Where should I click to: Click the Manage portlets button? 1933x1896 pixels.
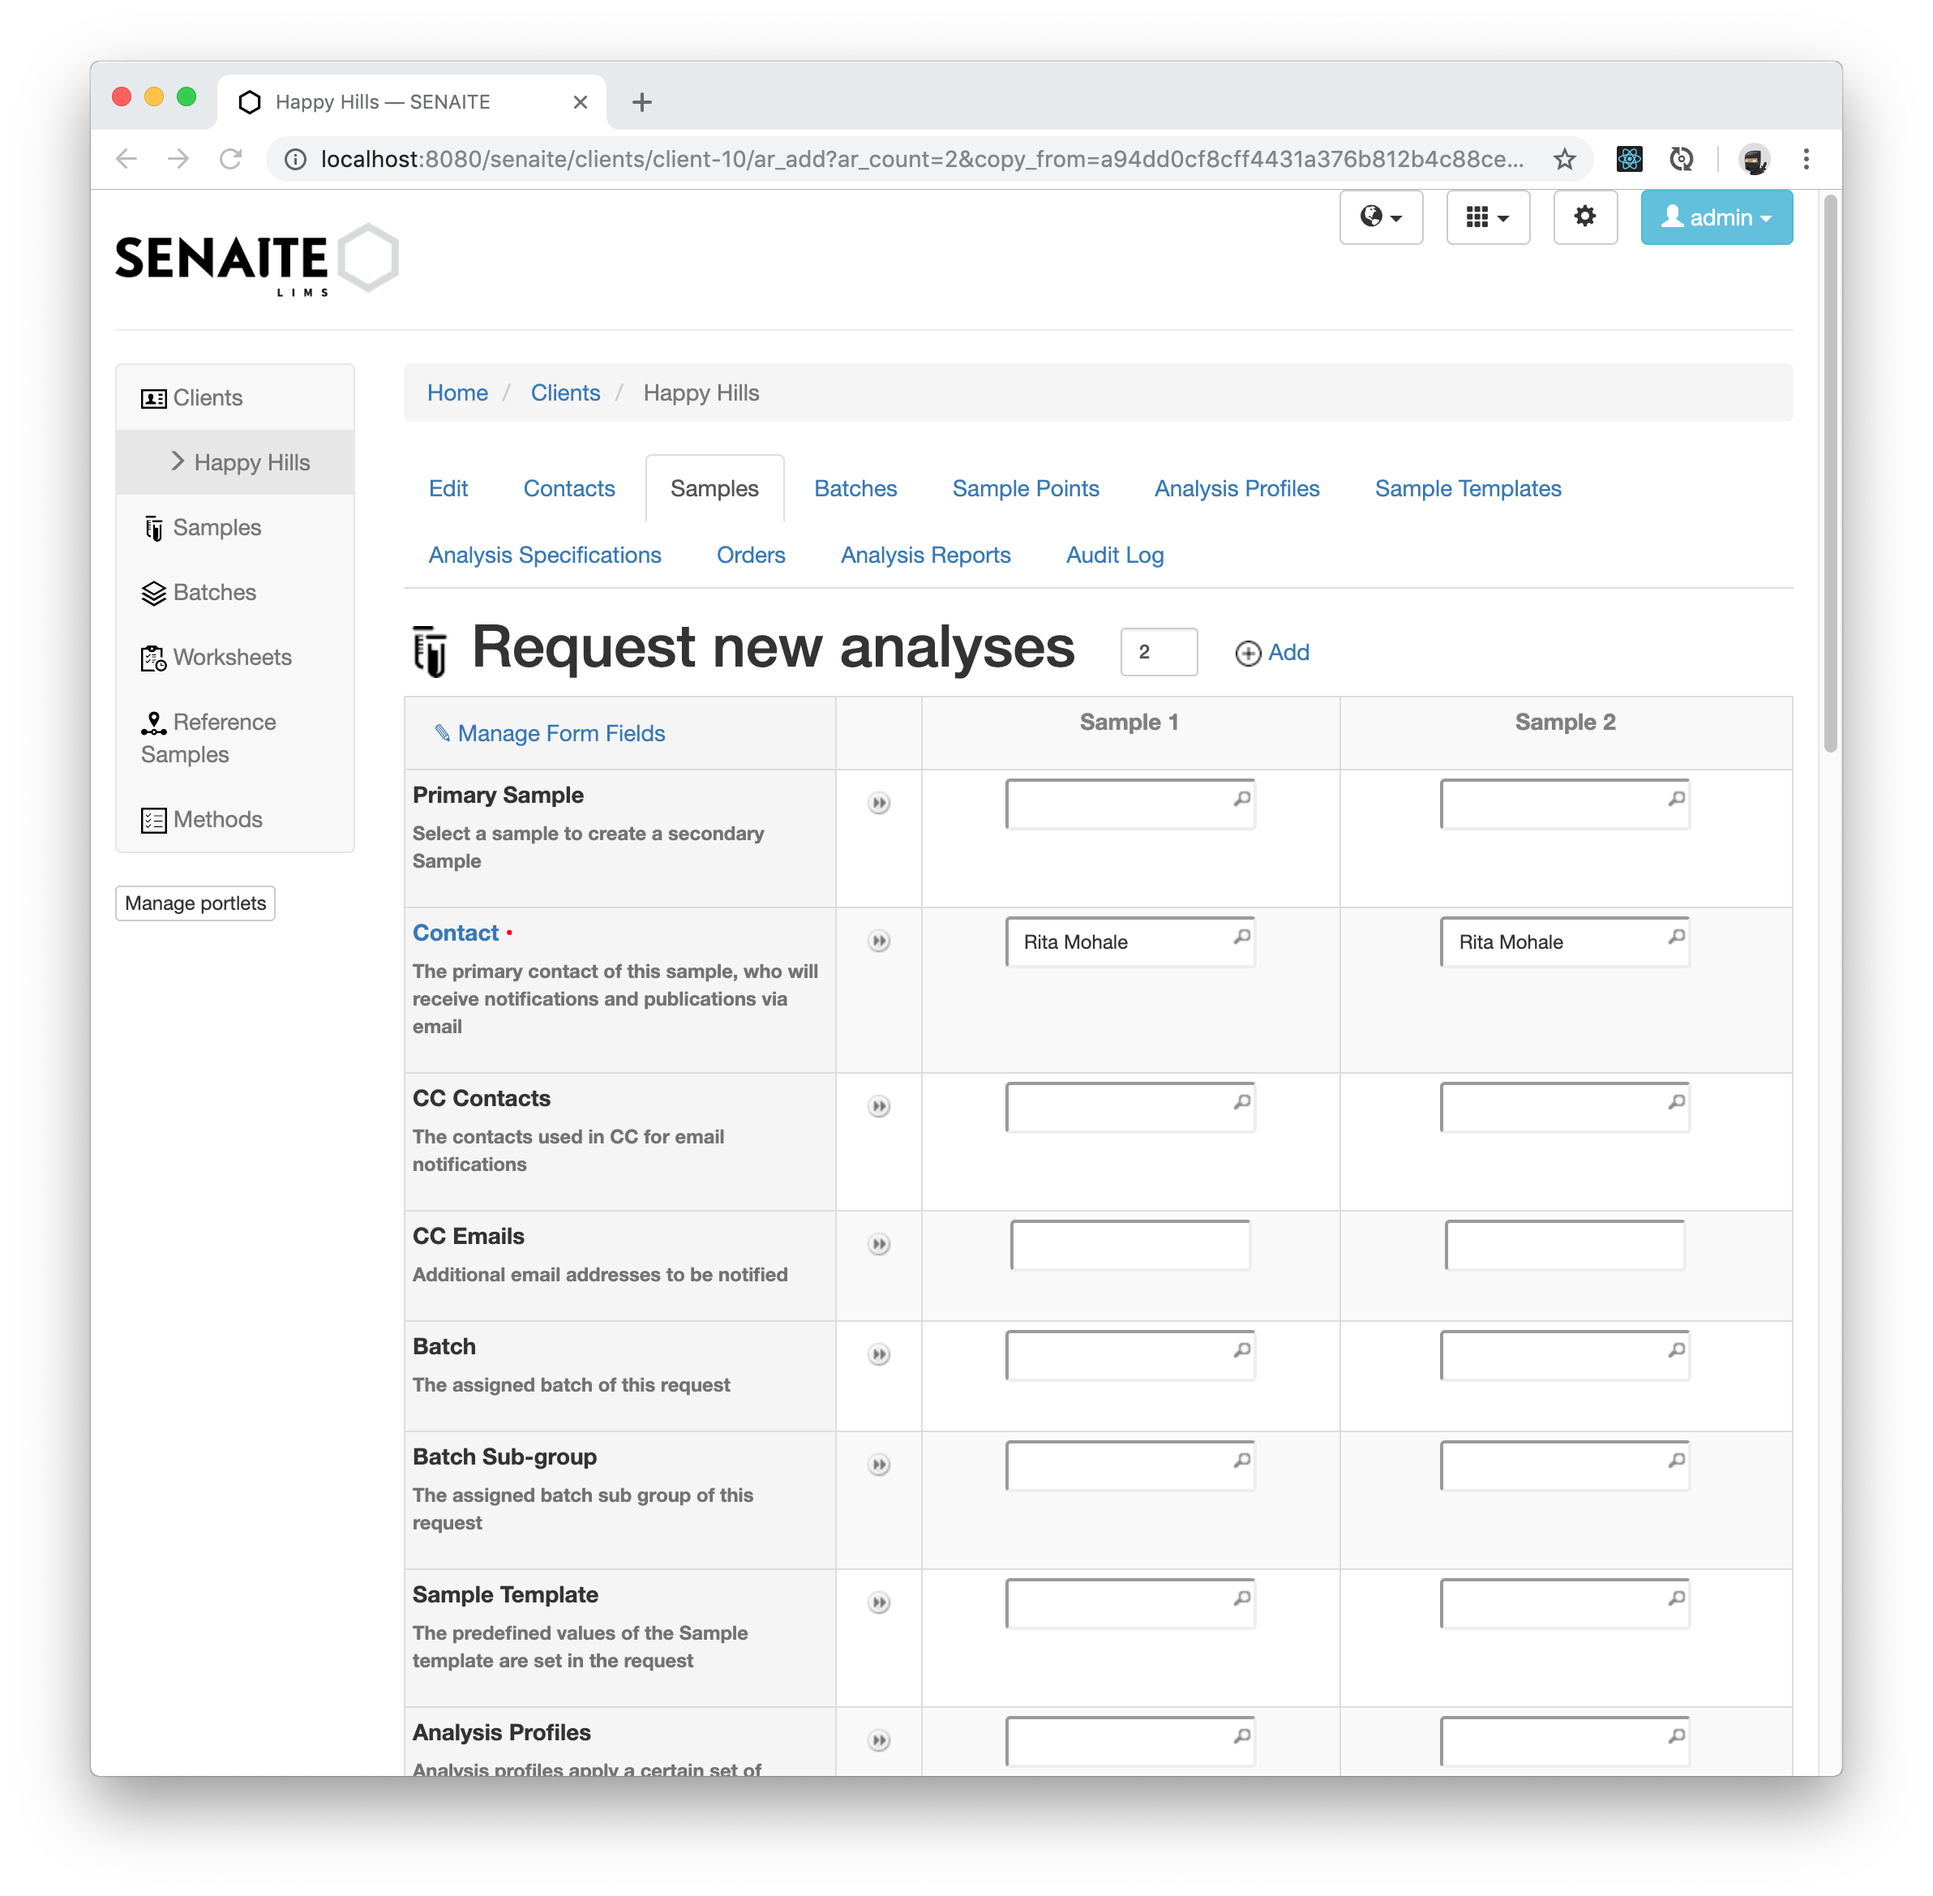tap(196, 903)
